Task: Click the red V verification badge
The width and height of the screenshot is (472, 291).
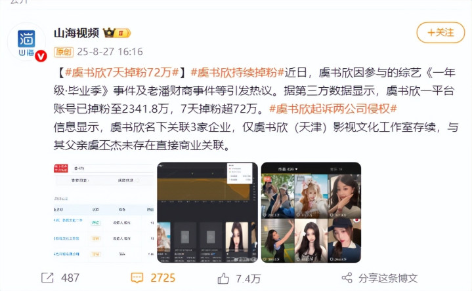Action: click(41, 56)
